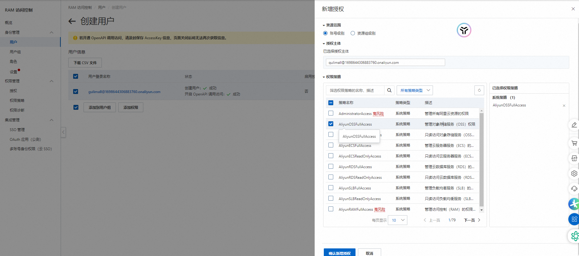The image size is (579, 256).
Task: Focus the policy name filter input
Action: pos(355,90)
